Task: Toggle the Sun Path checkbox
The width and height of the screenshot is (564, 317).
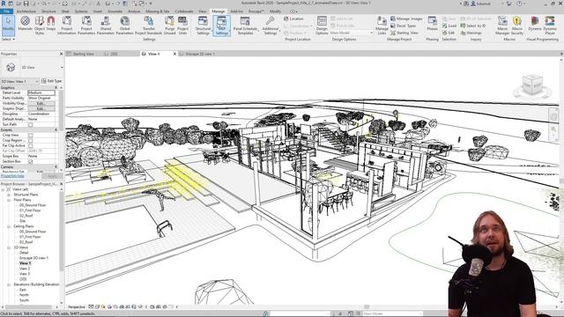Action: click(31, 125)
